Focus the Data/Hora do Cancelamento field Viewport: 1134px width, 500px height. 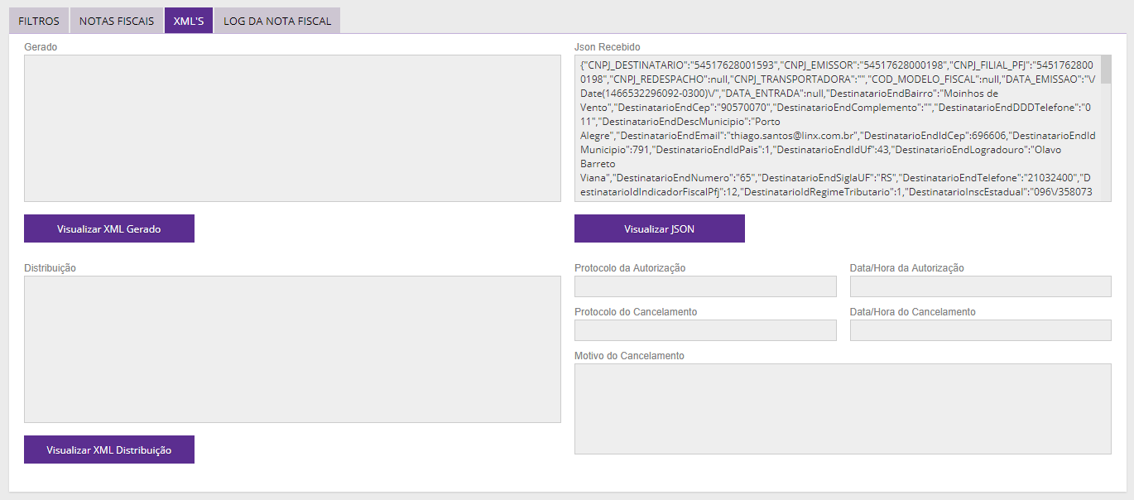point(980,330)
